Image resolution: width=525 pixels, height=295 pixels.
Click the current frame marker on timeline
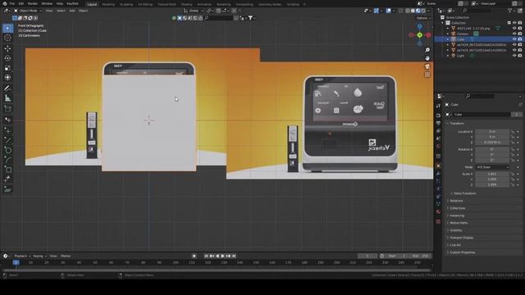coord(16,262)
